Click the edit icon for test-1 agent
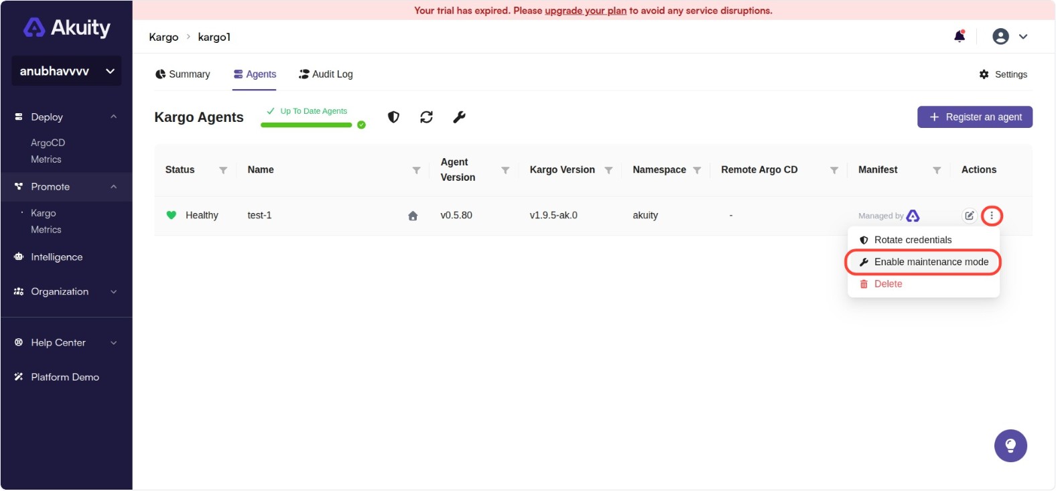 point(969,216)
